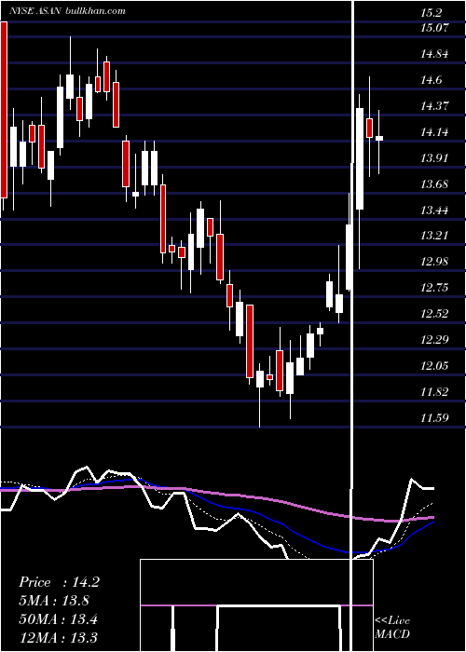Click the 14.14 price axis label
Image resolution: width=466 pixels, height=652 pixels.
click(435, 132)
